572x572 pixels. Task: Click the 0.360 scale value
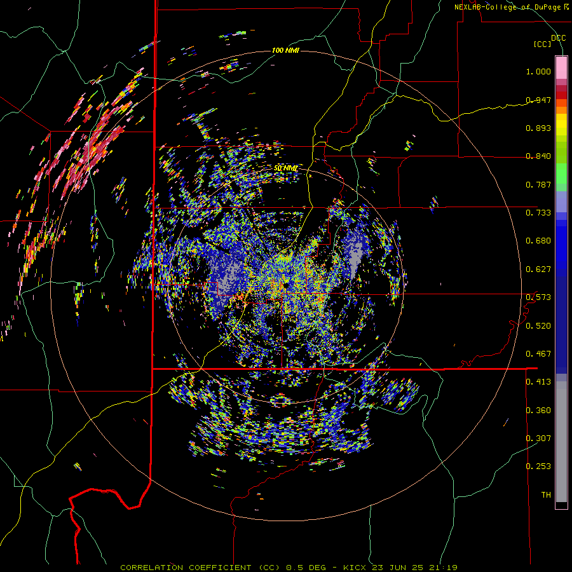pyautogui.click(x=538, y=411)
